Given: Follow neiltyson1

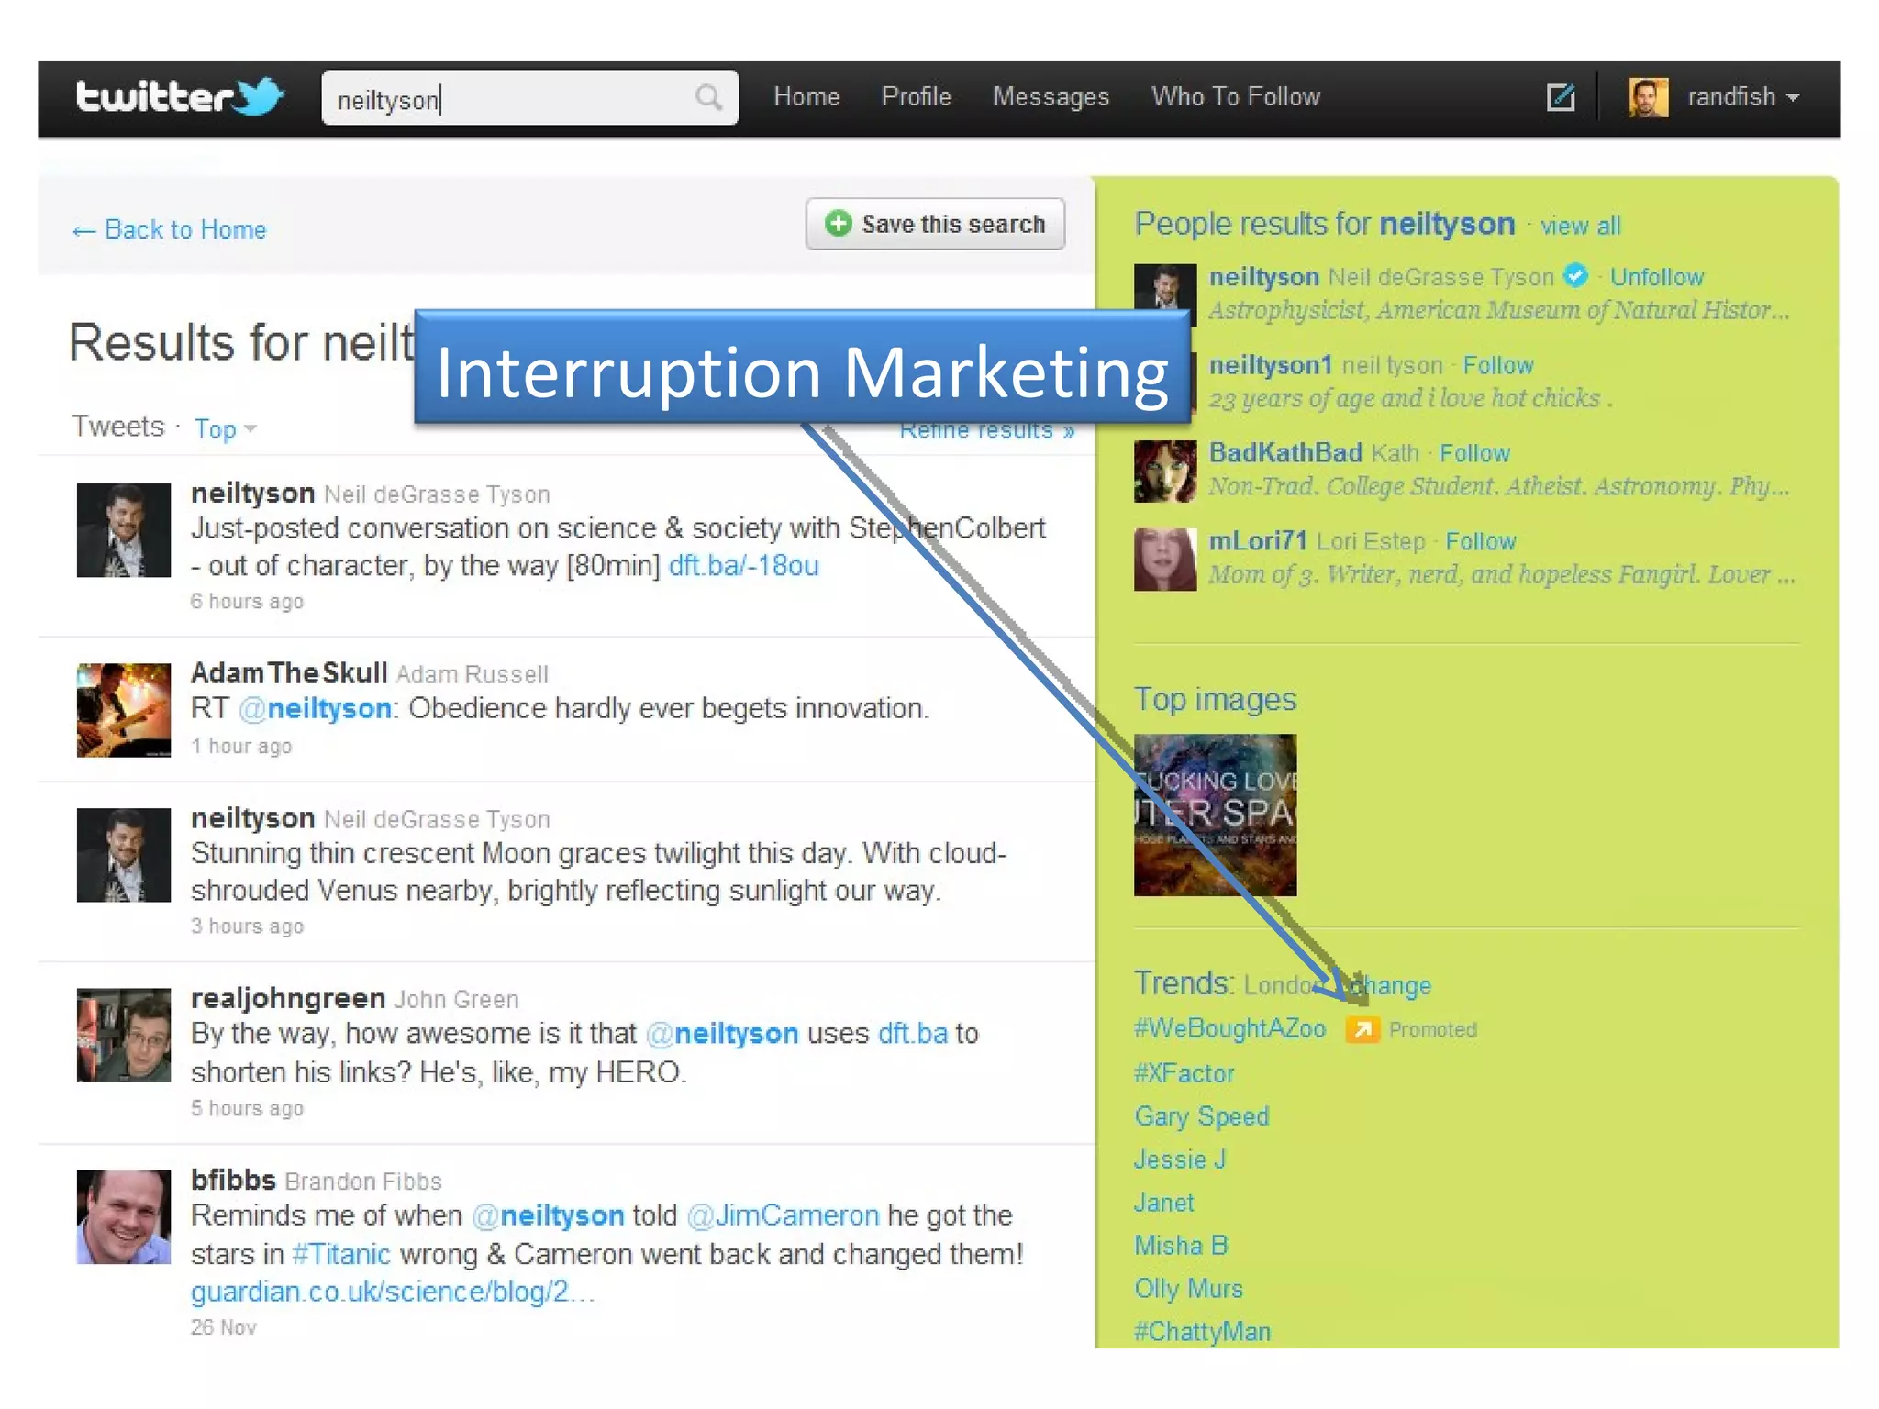Looking at the screenshot, I should 1497,365.
